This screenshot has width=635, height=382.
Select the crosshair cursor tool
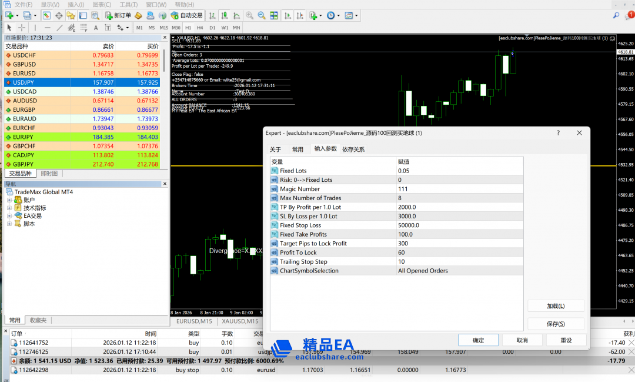tap(22, 28)
